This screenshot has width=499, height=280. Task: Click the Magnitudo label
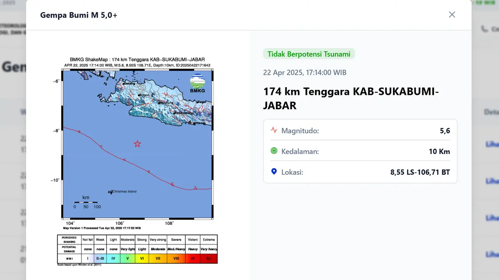(x=300, y=131)
